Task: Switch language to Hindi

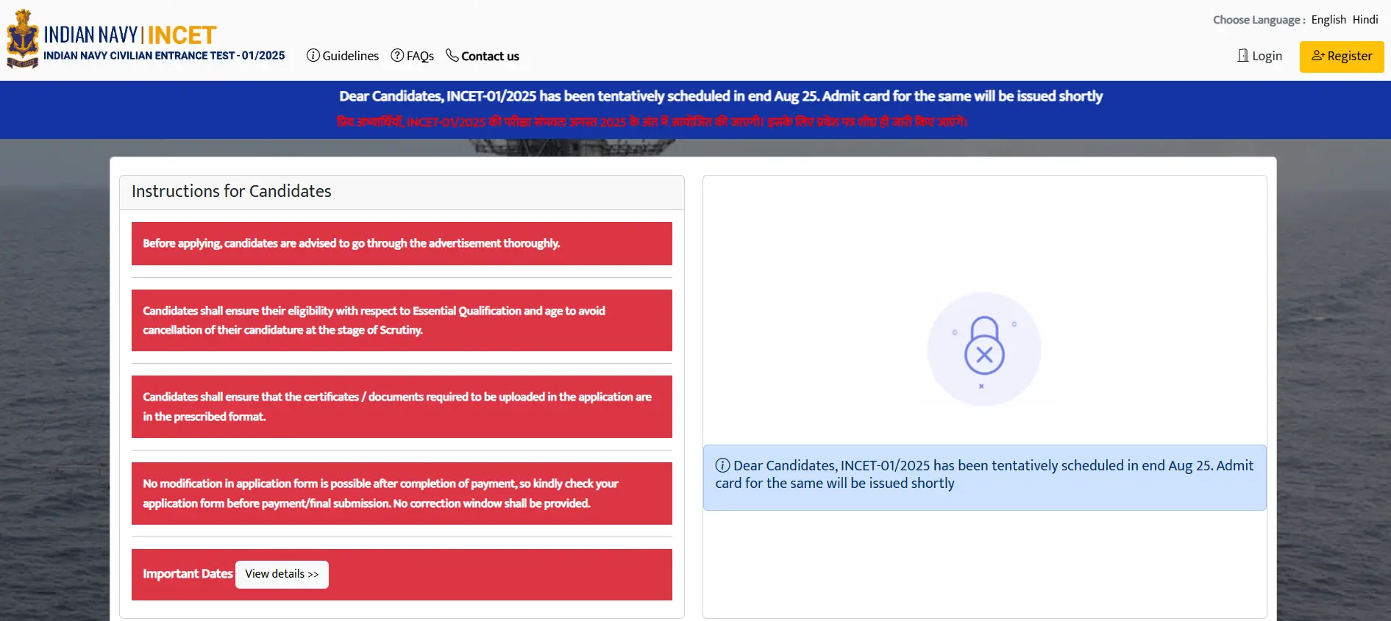Action: [1365, 20]
